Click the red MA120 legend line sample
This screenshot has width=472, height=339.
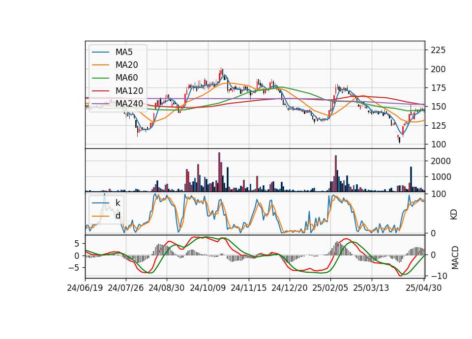click(x=100, y=90)
